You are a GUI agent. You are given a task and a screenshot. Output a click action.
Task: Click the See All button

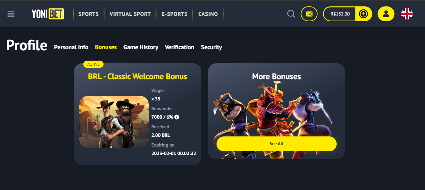click(277, 144)
